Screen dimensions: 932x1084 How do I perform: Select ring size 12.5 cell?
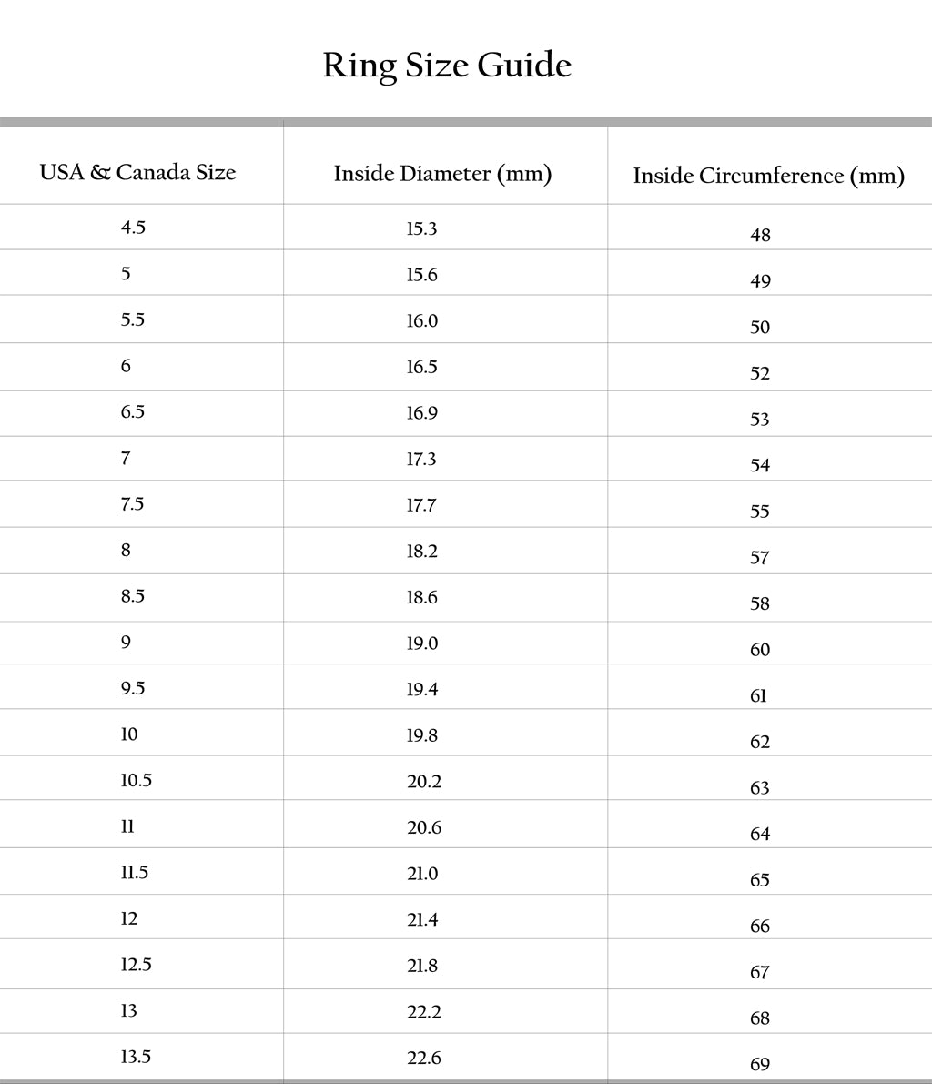click(137, 965)
